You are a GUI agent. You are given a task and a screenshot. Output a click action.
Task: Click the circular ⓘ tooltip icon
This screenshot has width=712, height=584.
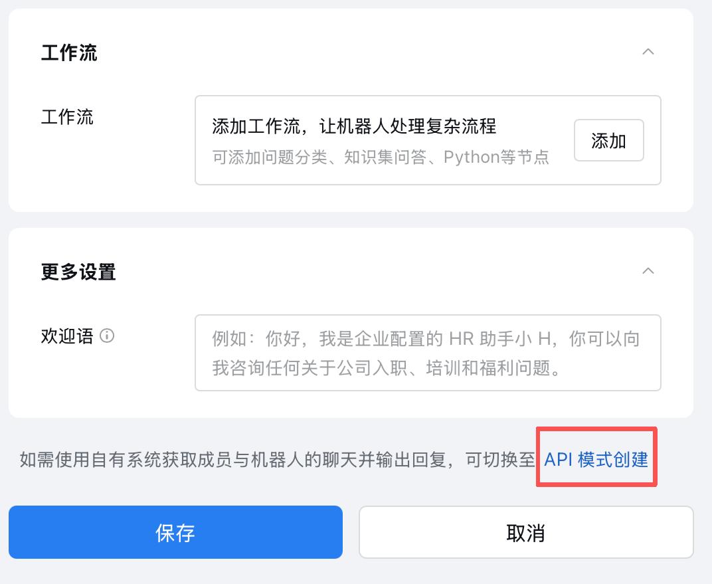coord(107,337)
